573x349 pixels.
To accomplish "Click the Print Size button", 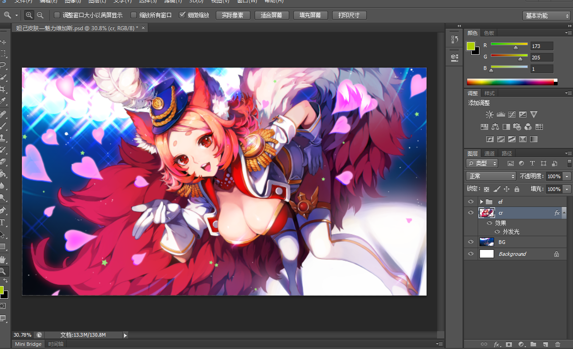I will [x=349, y=16].
